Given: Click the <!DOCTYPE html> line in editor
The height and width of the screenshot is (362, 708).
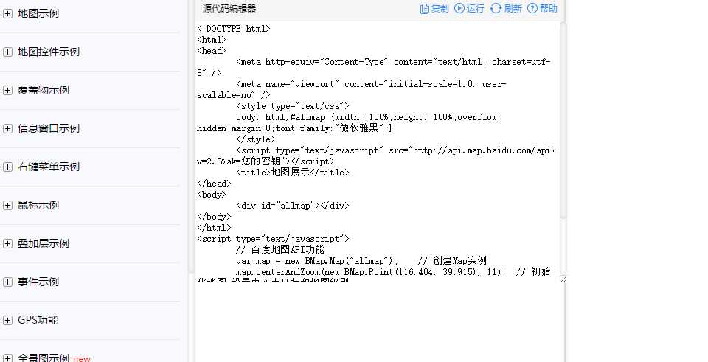Looking at the screenshot, I should click(x=234, y=29).
